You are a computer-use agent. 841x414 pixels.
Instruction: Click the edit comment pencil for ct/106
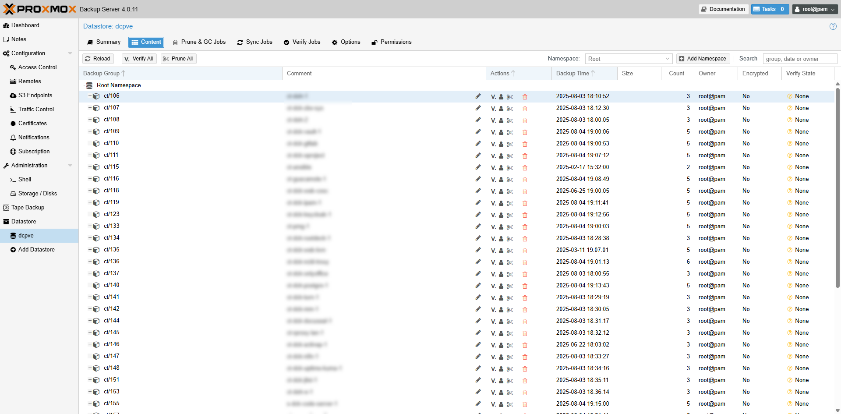click(x=478, y=96)
